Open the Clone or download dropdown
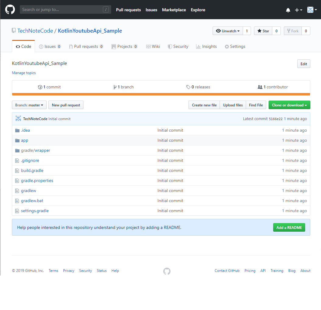Viewport: 321px width, 310px height. [x=289, y=105]
